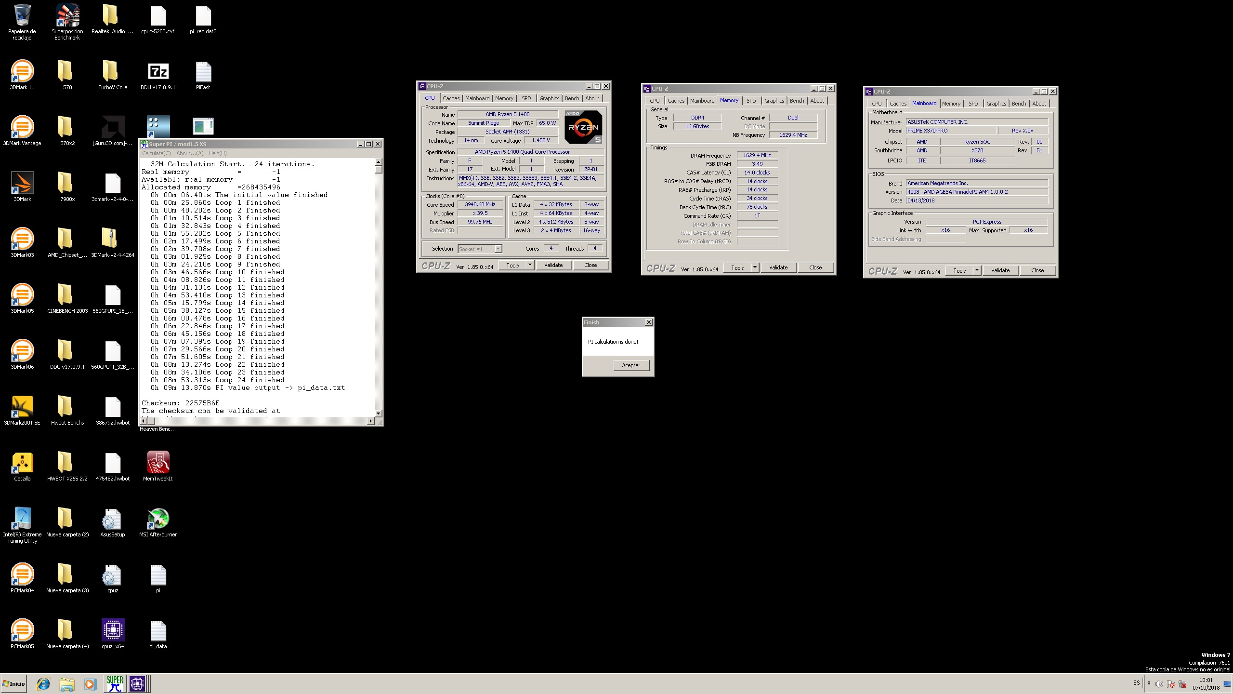
Task: Open 3DMark 11 desktop shortcut
Action: click(22, 75)
